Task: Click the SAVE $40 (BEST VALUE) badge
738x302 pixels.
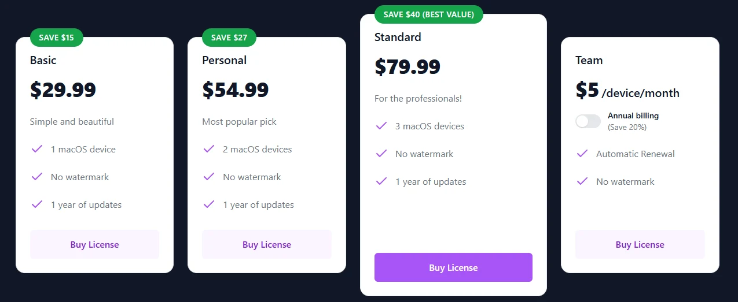Action: coord(429,14)
